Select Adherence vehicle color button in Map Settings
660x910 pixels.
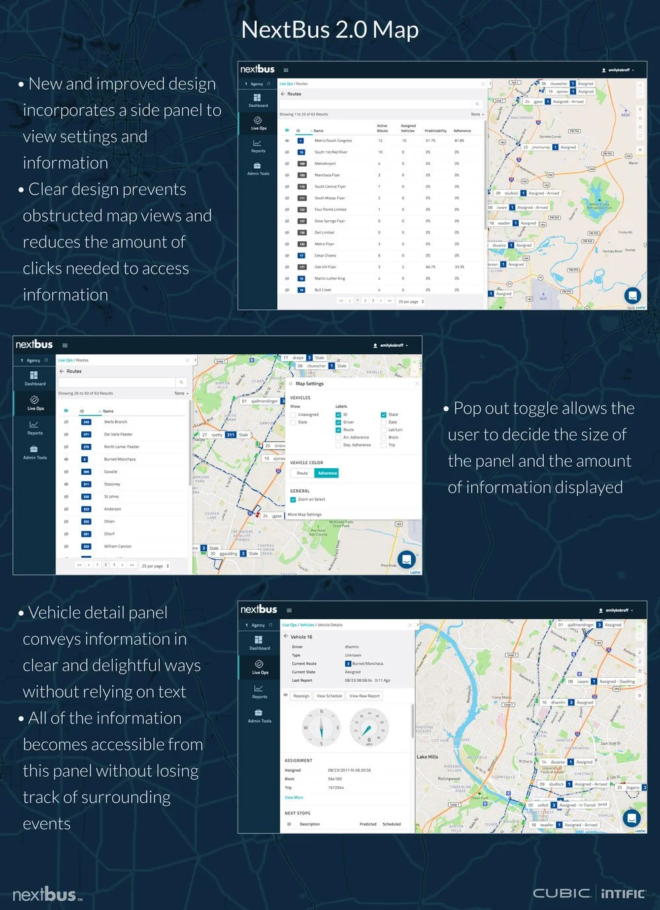(327, 473)
